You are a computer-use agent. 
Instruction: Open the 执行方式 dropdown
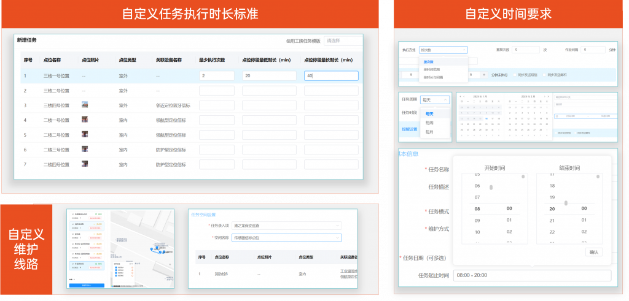(444, 50)
